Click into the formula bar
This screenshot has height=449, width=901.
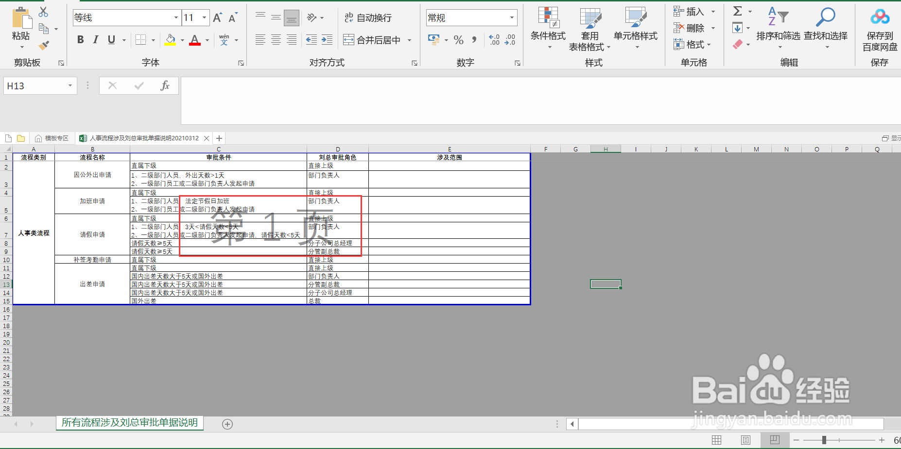tap(540, 100)
